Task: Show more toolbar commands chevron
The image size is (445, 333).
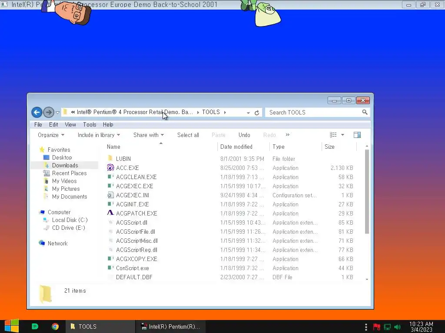Action: 288,135
